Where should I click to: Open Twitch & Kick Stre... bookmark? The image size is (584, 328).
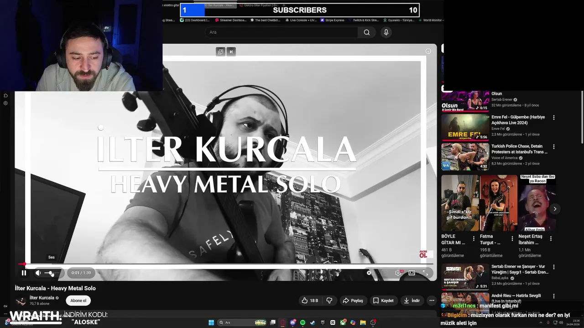364,20
